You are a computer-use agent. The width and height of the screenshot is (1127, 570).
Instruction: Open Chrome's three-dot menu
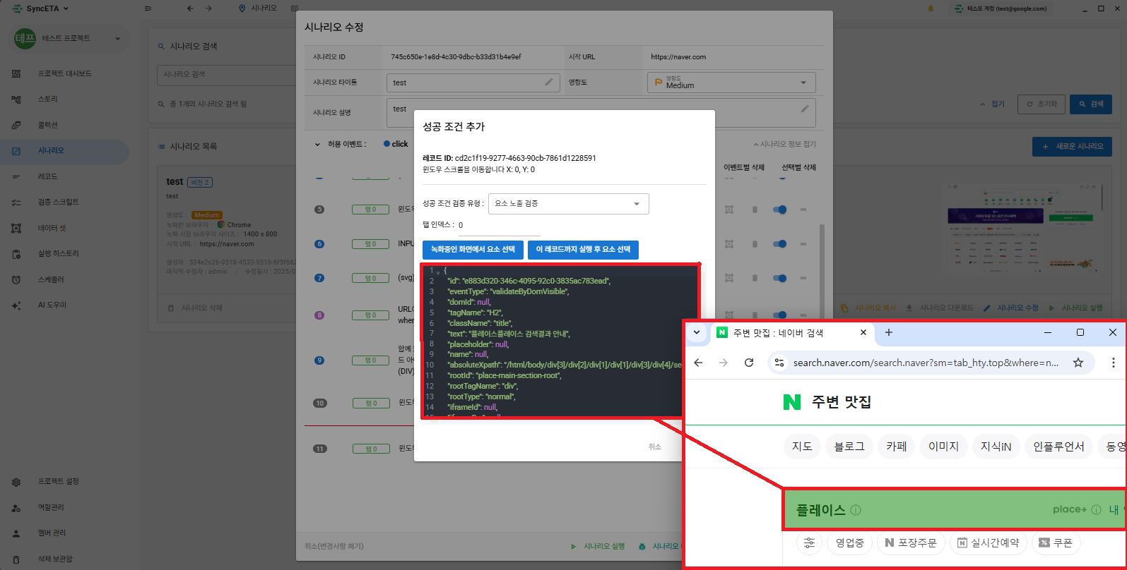point(1114,363)
